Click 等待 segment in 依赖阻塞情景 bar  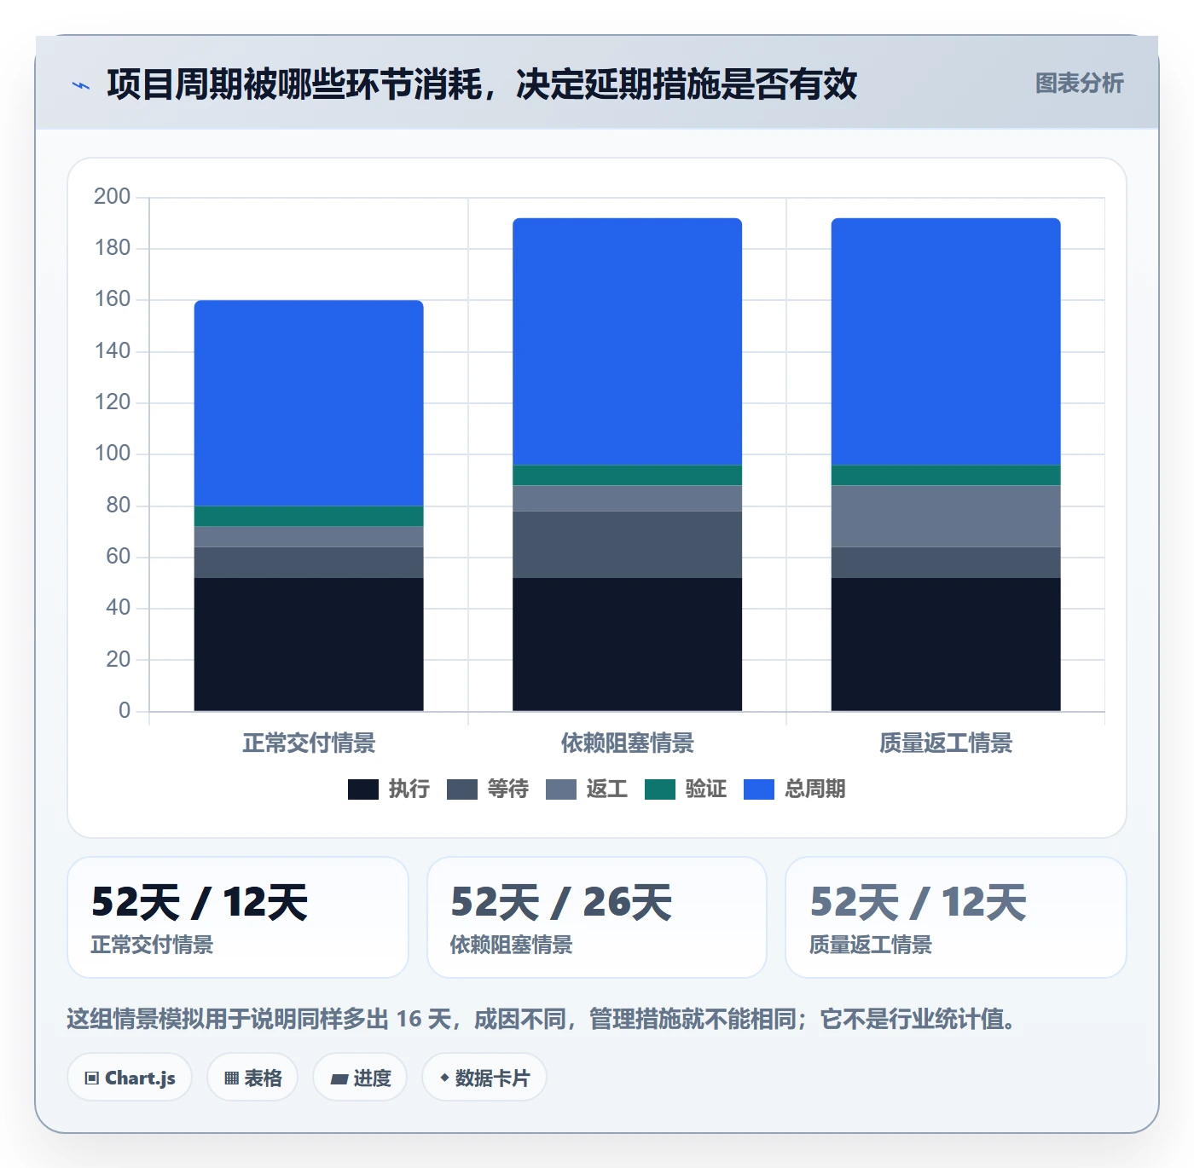click(627, 545)
